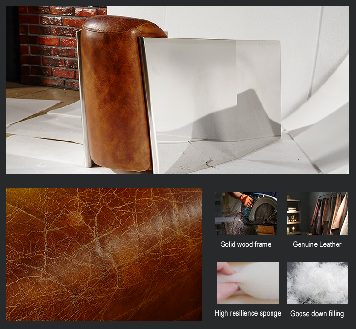Select the hanging leather hides thumbnail
The image size is (356, 329).
click(318, 214)
